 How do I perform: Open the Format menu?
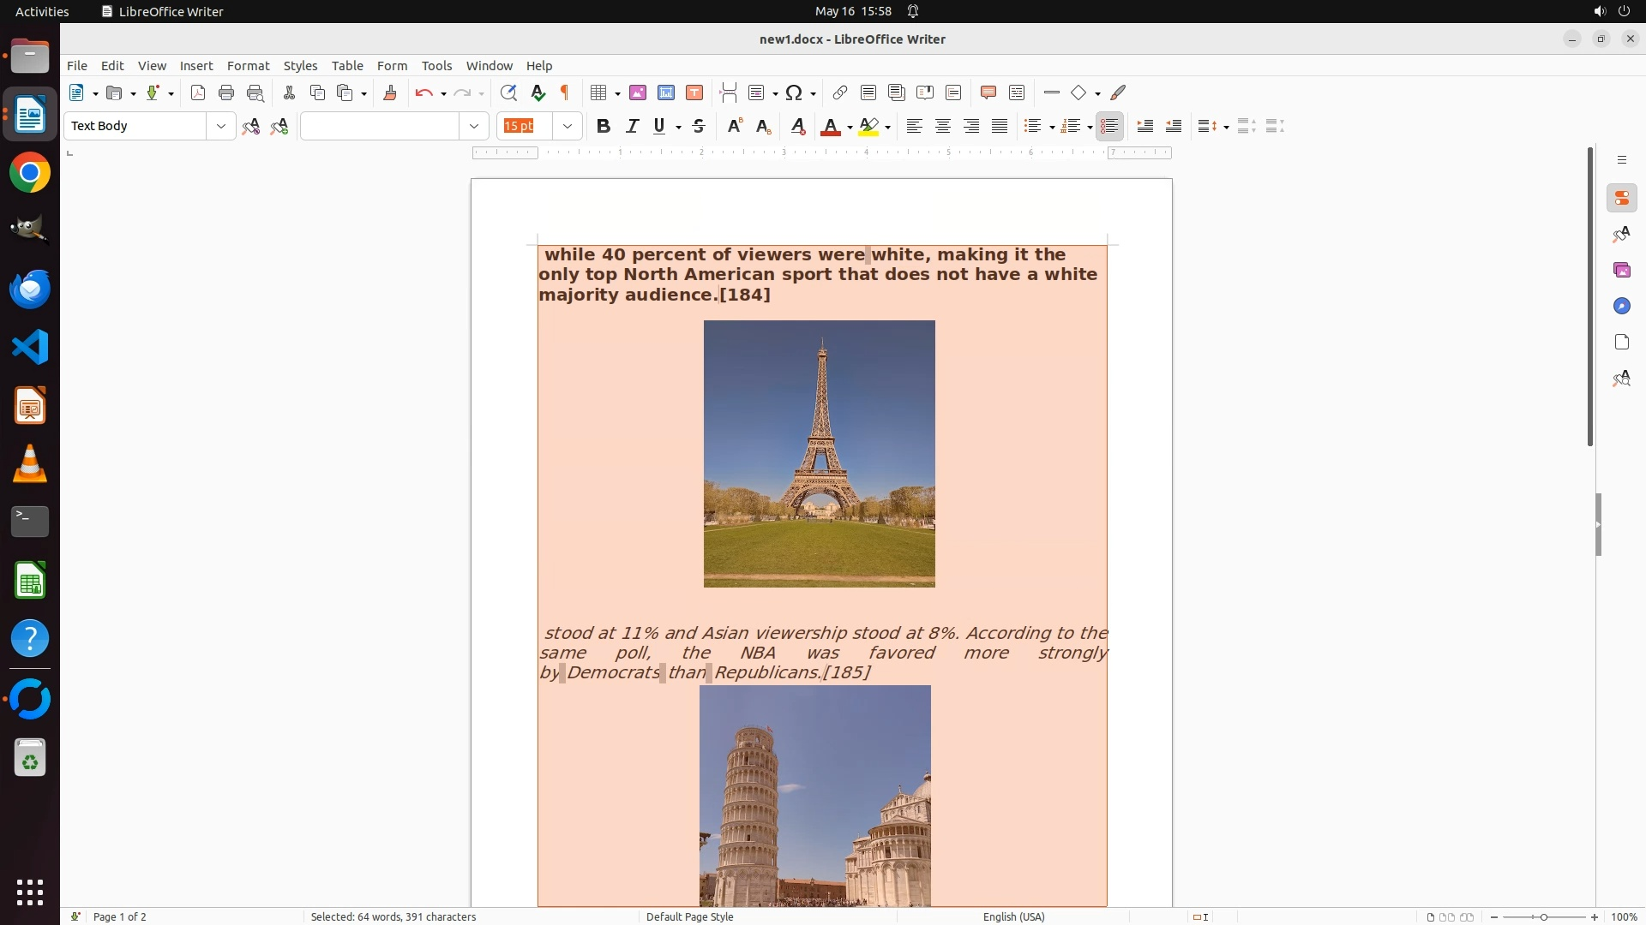[x=248, y=65]
